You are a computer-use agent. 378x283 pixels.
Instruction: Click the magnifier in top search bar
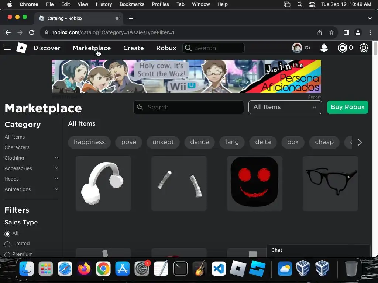[x=188, y=48]
